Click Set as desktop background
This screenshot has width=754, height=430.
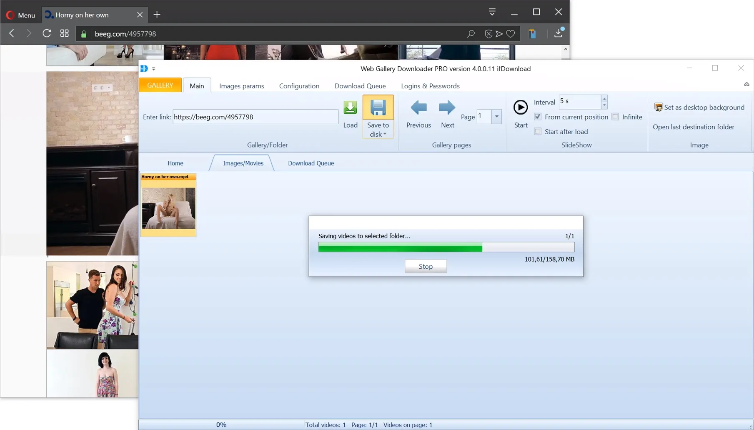699,107
